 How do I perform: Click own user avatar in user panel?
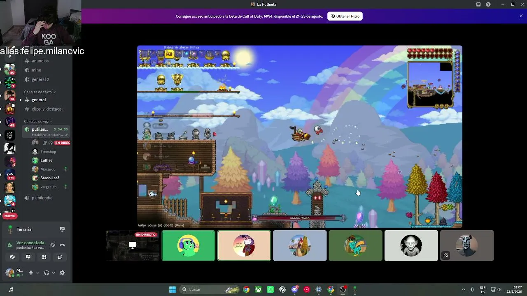click(10, 273)
